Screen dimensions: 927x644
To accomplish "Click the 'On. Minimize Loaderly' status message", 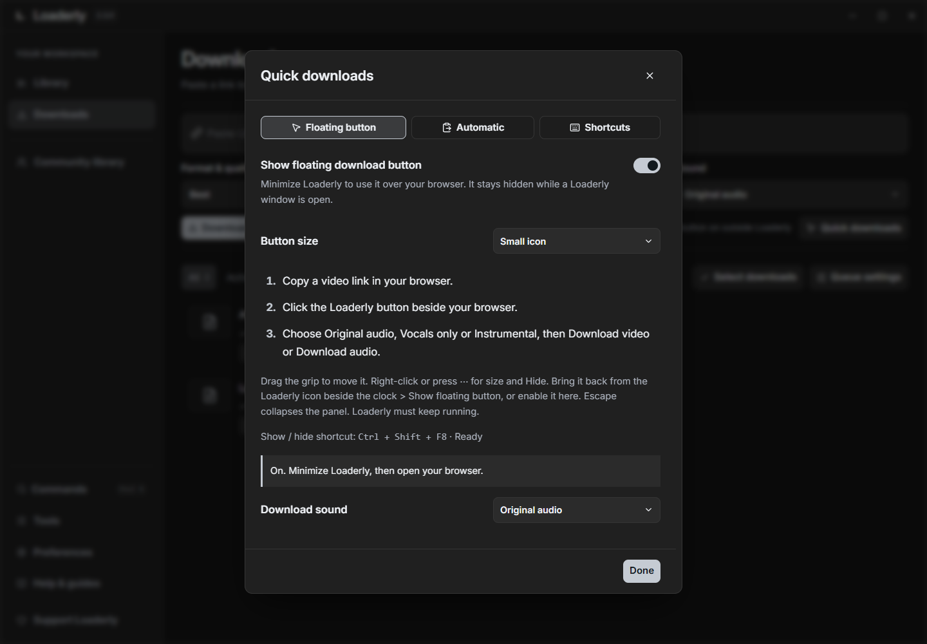I will click(x=460, y=471).
